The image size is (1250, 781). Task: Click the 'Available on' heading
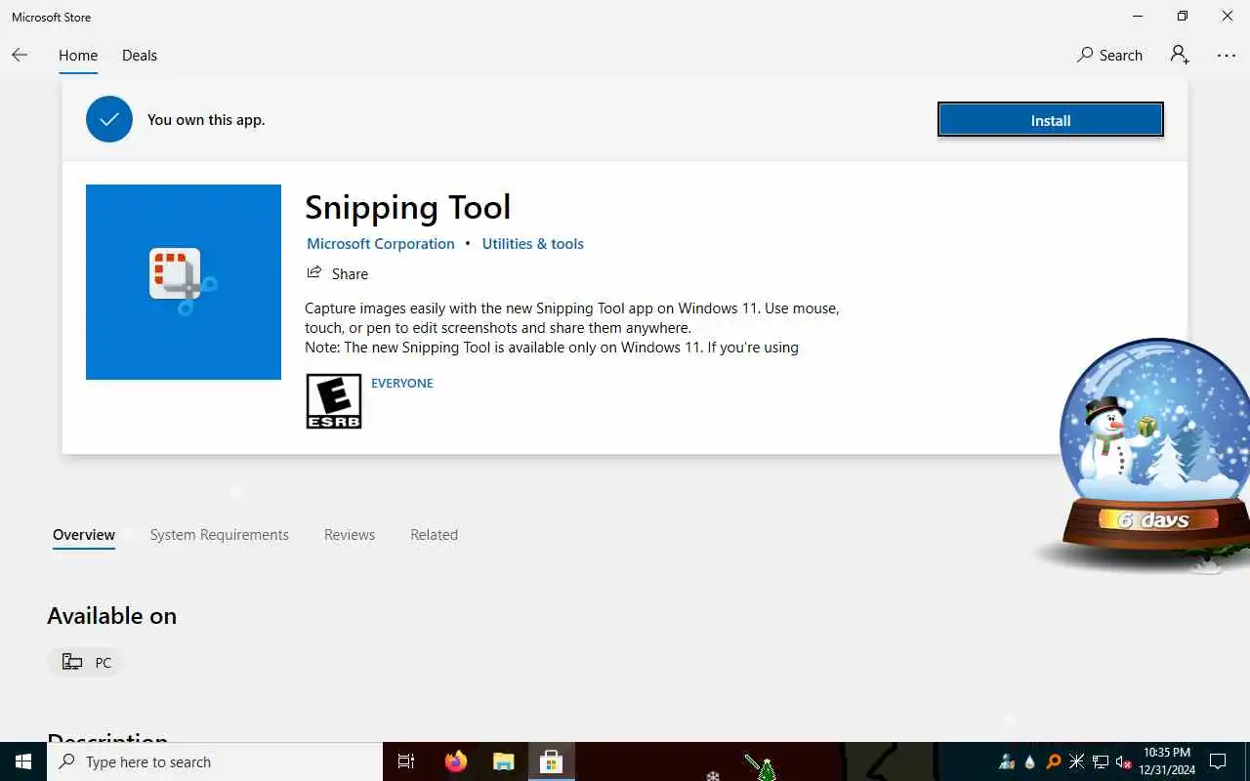pos(112,616)
